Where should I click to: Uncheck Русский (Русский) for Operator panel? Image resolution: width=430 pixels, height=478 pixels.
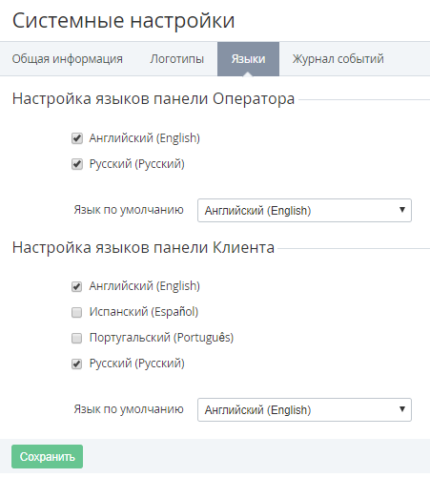77,164
